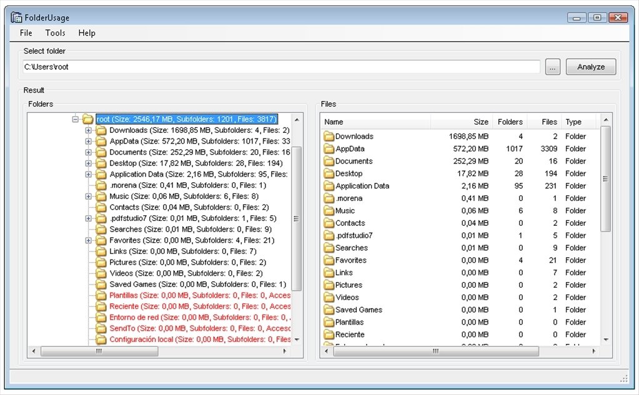The image size is (639, 395).
Task: Sort Files list by Name column
Action: coord(375,122)
